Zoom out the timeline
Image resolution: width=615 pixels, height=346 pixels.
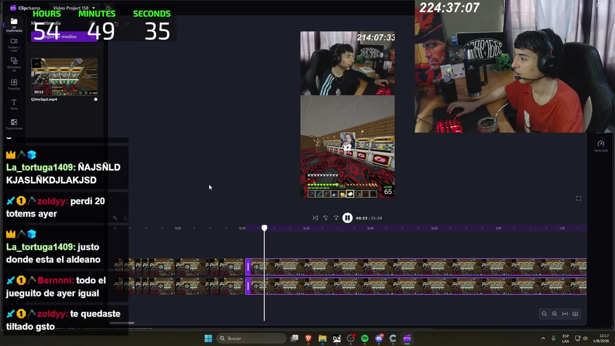pos(544,314)
